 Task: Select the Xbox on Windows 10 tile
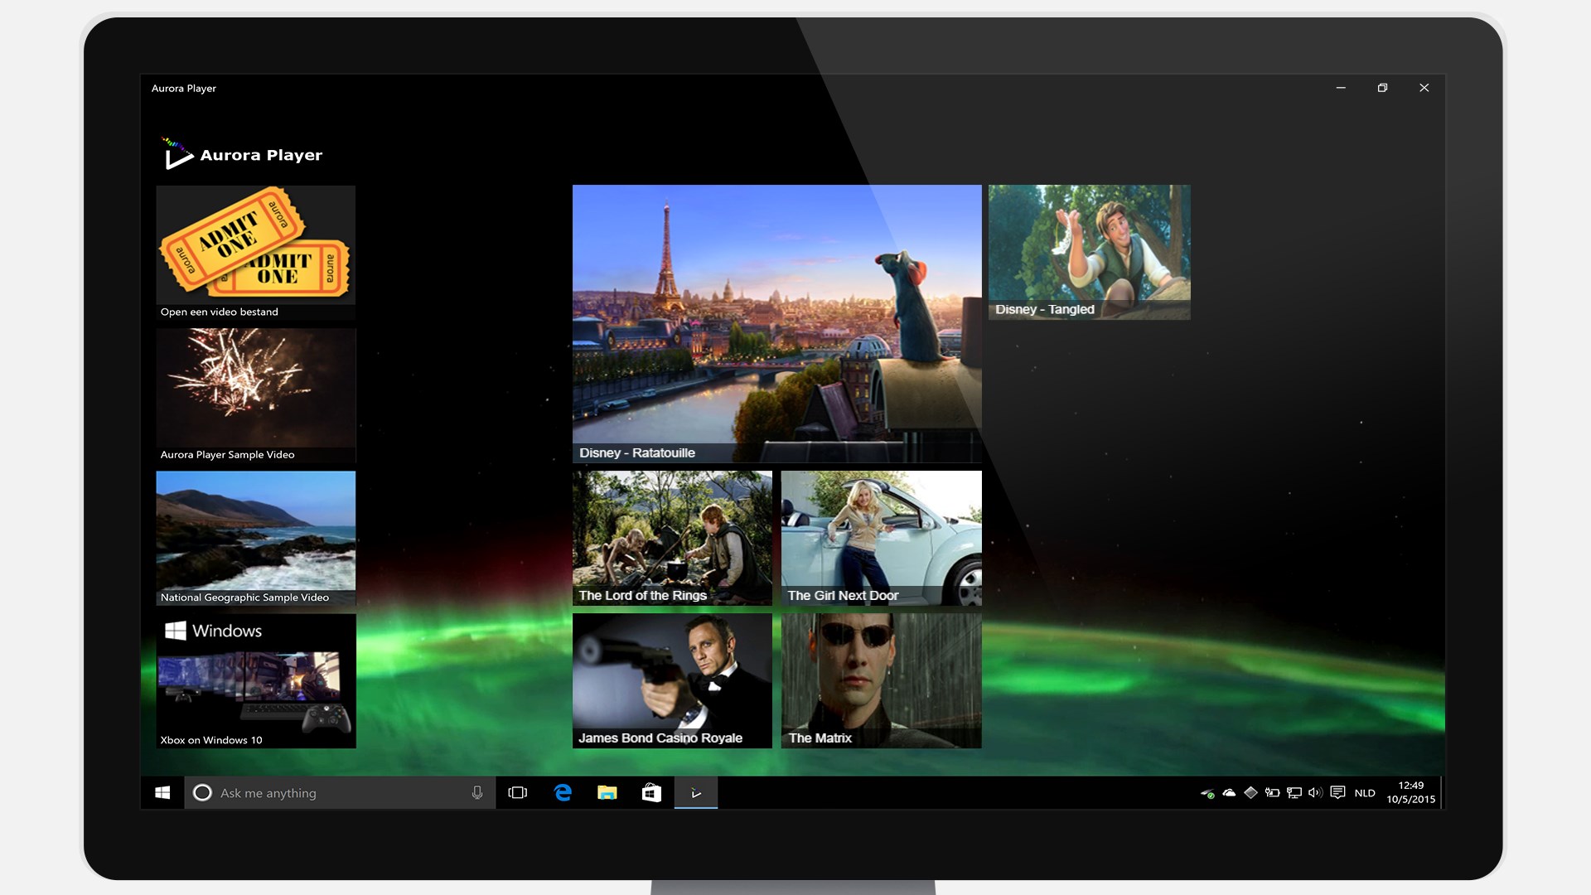256,681
